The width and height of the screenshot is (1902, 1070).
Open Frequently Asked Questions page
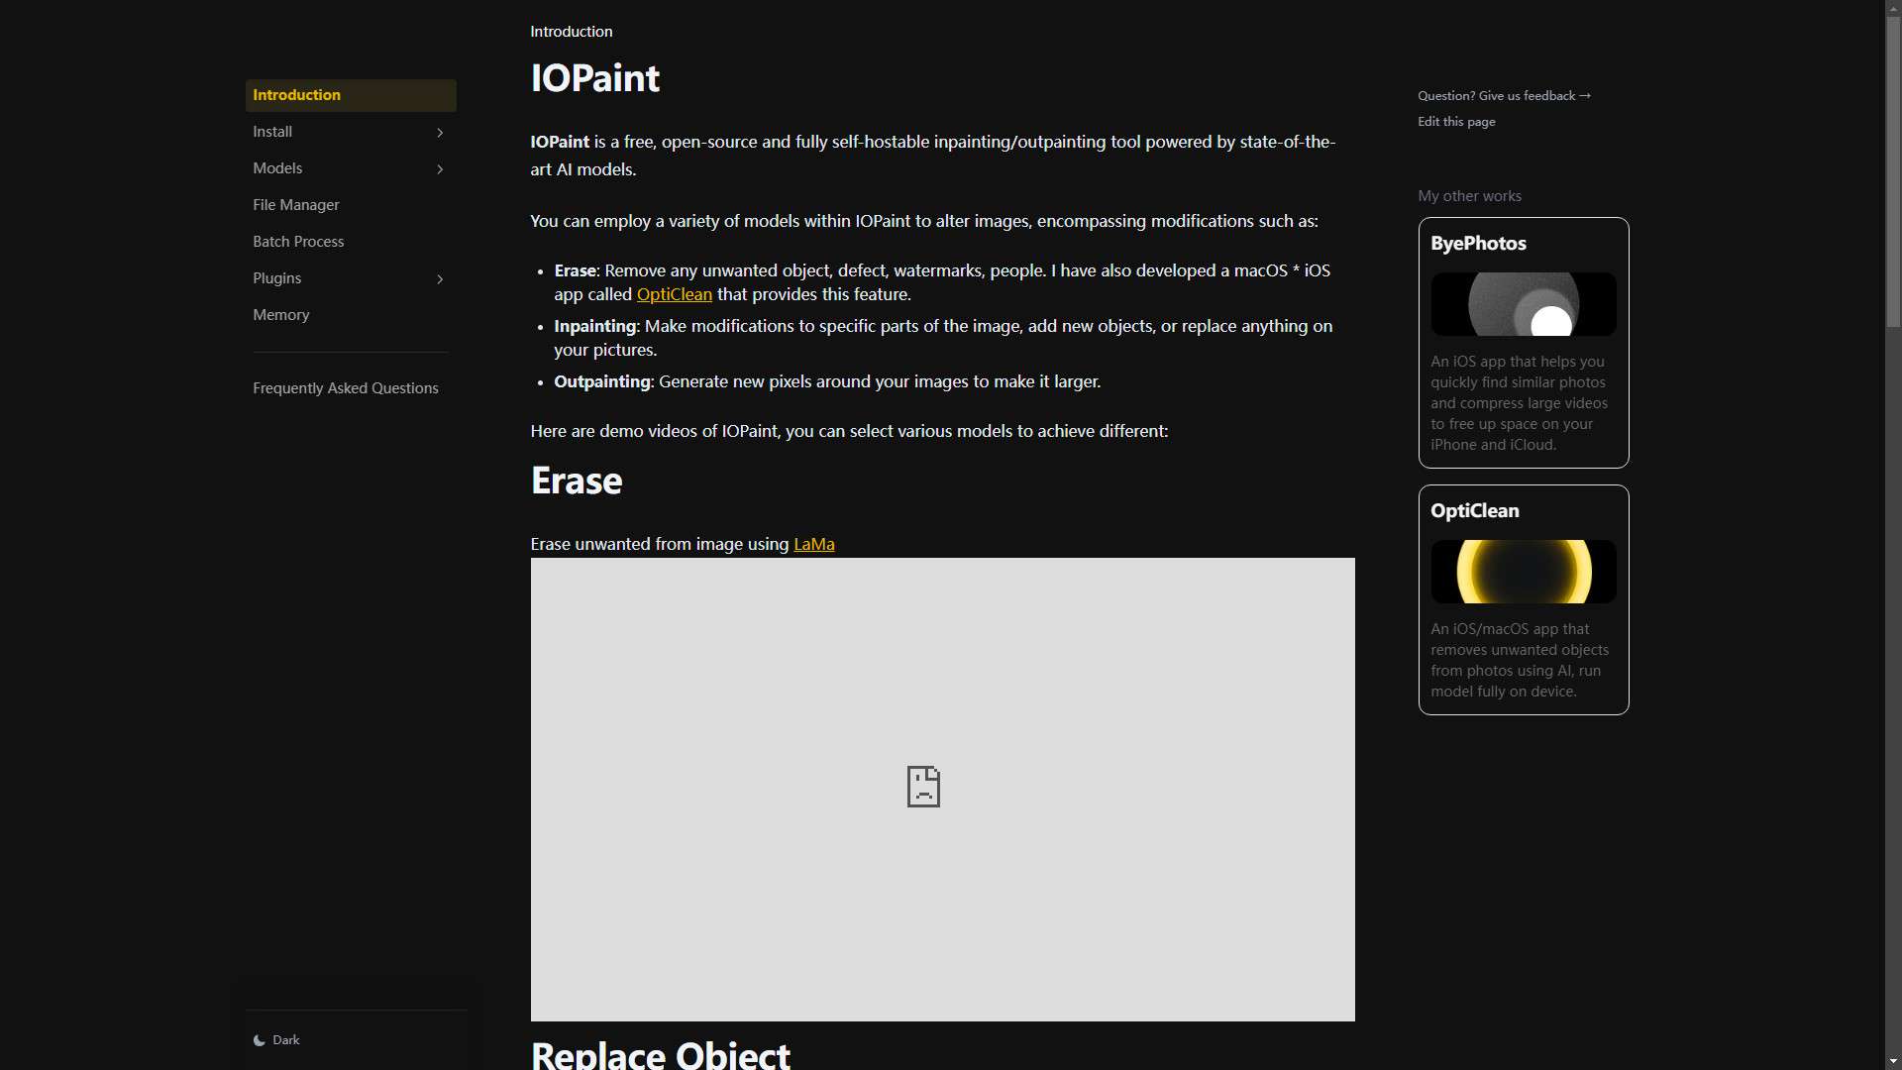[x=351, y=388]
